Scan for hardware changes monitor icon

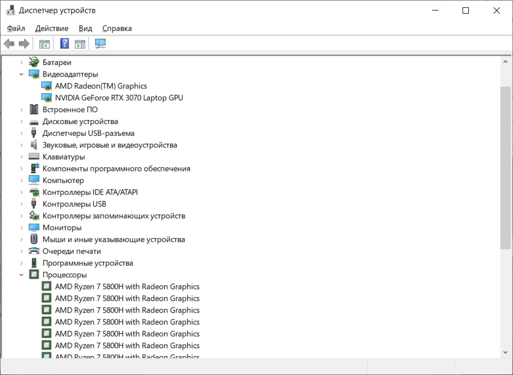point(100,44)
